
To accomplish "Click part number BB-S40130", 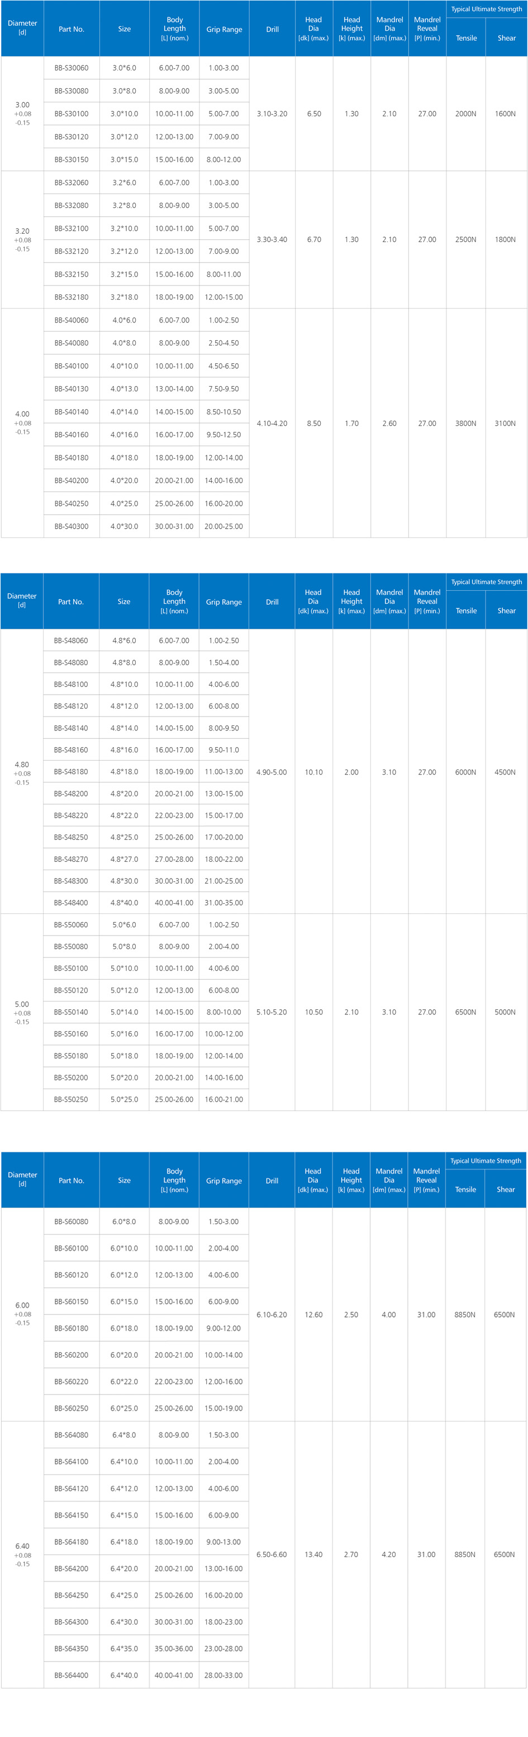I will pos(71,389).
